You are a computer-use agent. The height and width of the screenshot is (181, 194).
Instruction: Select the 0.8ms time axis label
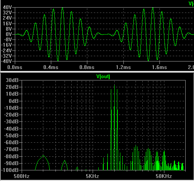pyautogui.click(x=87, y=67)
